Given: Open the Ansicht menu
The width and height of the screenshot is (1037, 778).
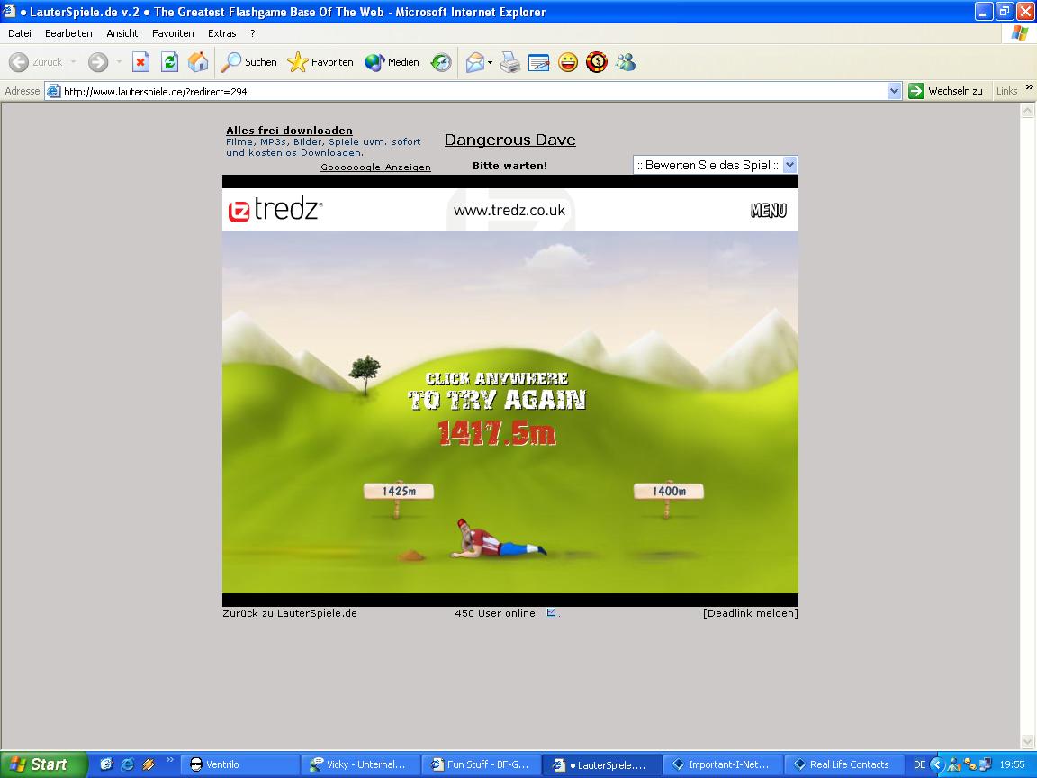Looking at the screenshot, I should coord(122,33).
